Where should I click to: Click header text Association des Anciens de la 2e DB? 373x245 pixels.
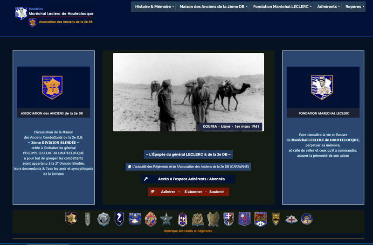pyautogui.click(x=66, y=22)
